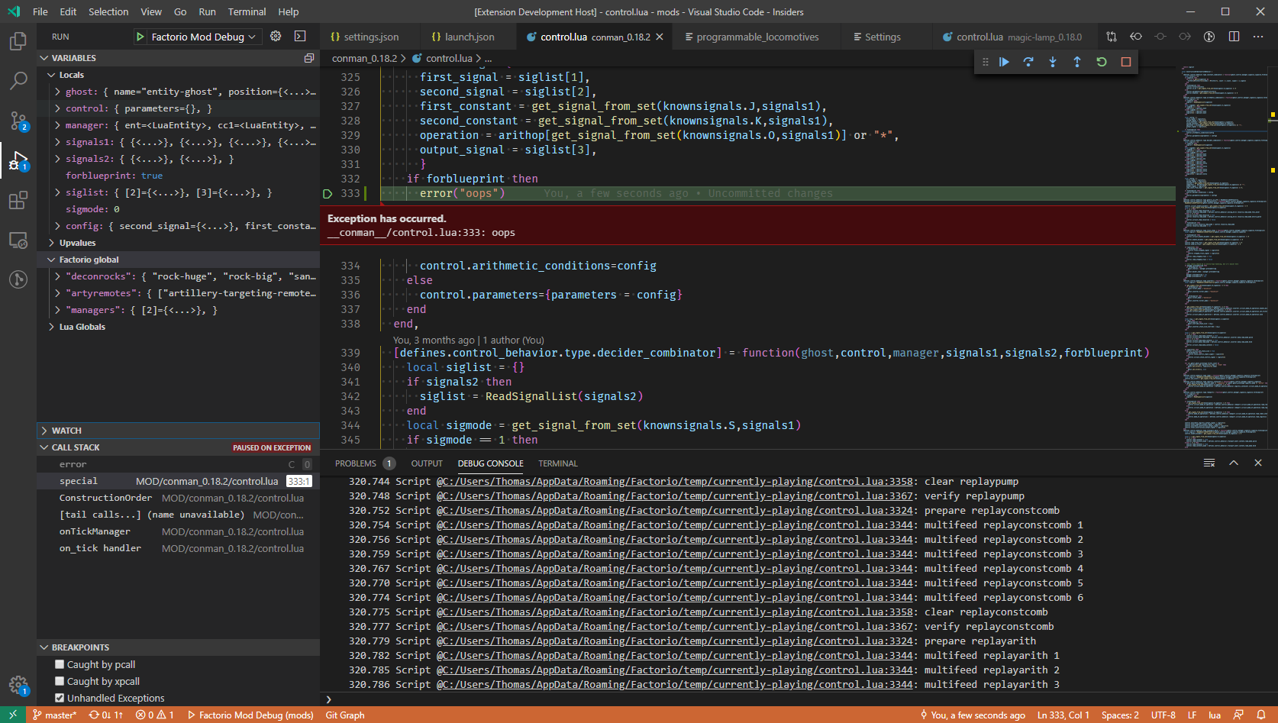Stop the debug session
This screenshot has width=1278, height=723.
click(x=1126, y=62)
